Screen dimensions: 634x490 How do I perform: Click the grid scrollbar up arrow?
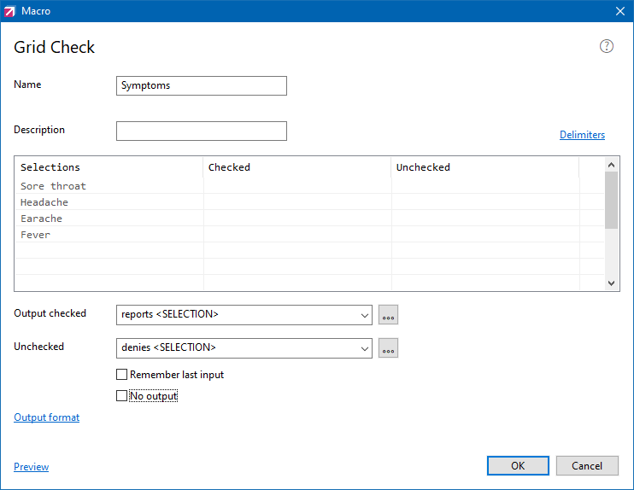(x=611, y=165)
